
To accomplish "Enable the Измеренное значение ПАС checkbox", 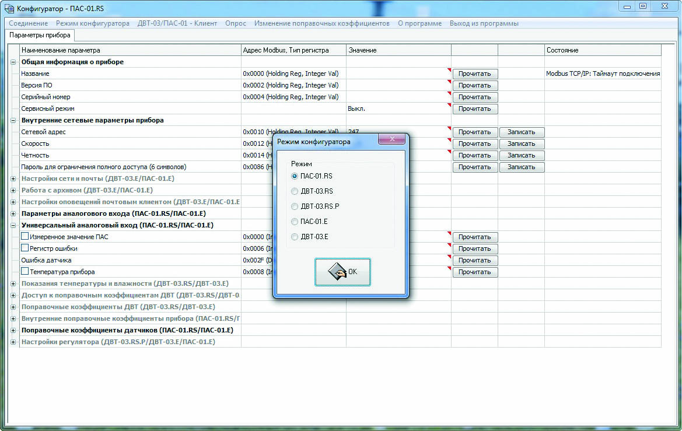I will click(25, 237).
